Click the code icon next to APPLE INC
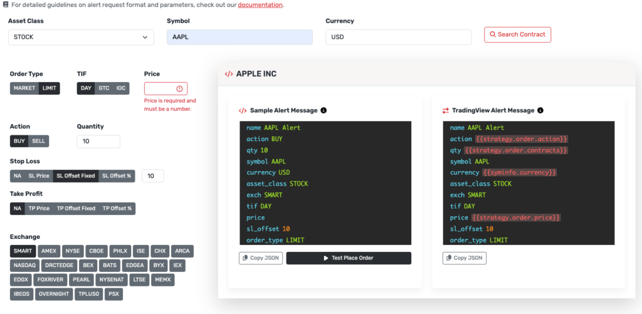 [x=228, y=74]
